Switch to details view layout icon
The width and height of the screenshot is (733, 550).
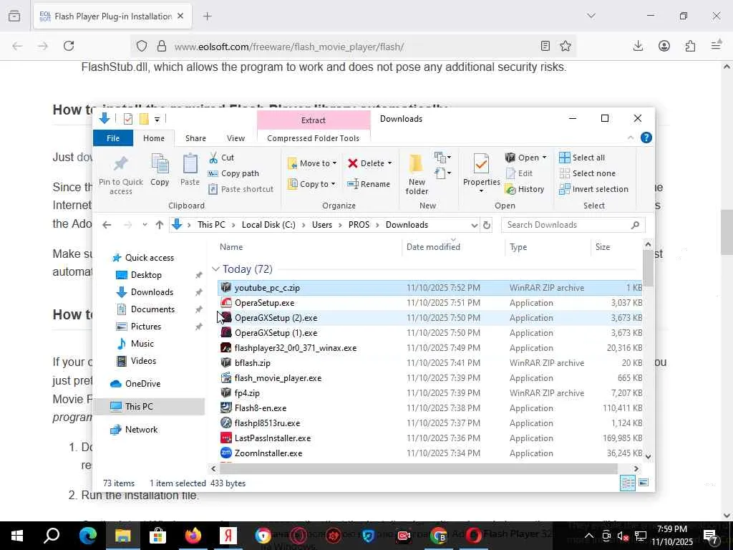coord(627,483)
